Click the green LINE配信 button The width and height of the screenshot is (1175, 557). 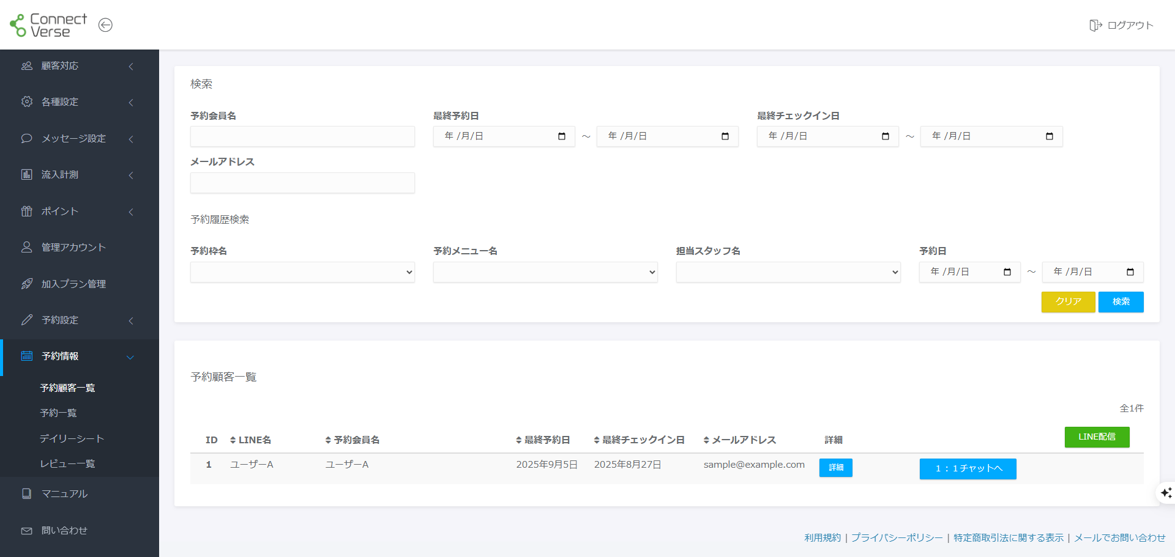tap(1097, 437)
